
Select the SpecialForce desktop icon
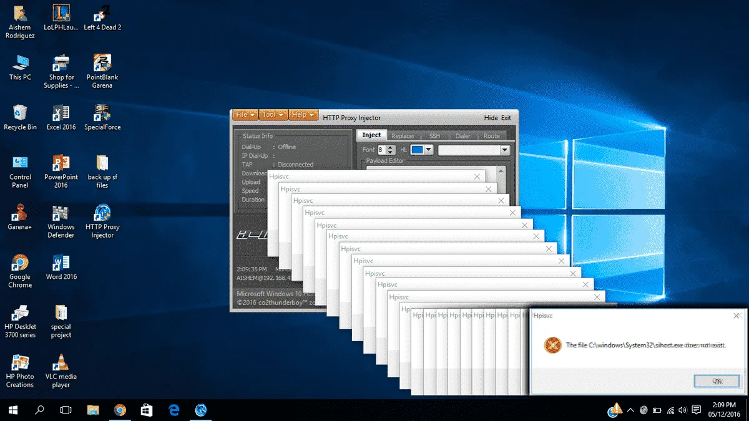(x=102, y=117)
